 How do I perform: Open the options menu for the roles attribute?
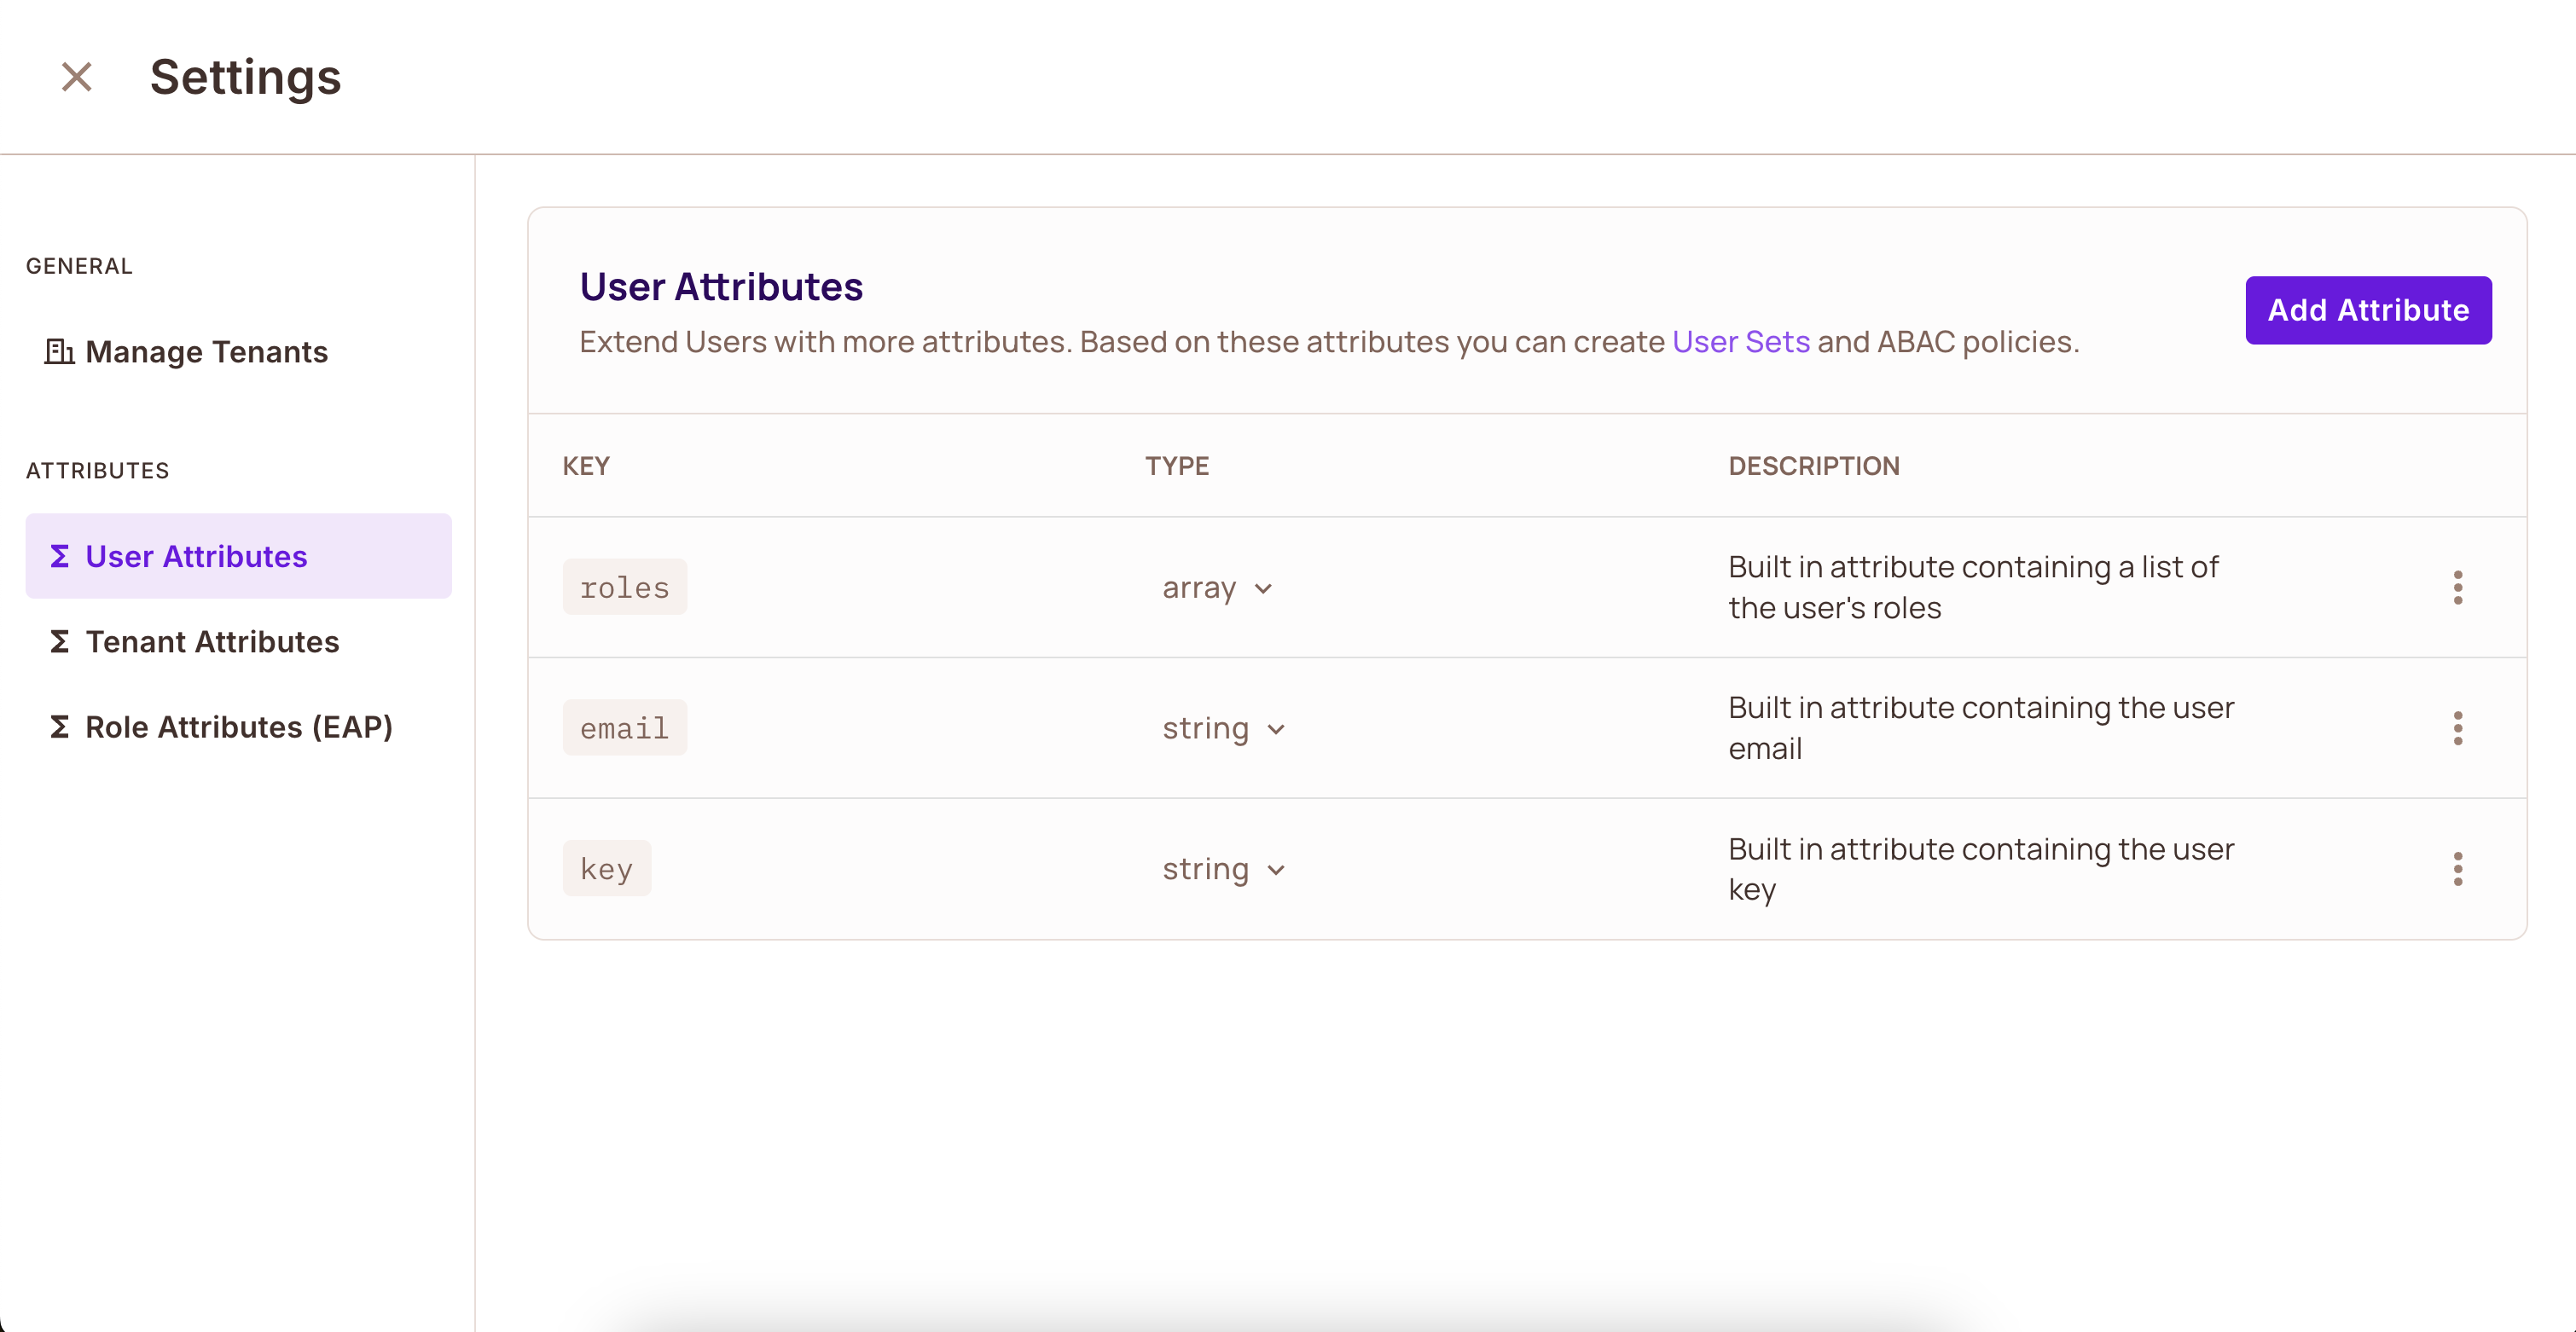(2459, 588)
